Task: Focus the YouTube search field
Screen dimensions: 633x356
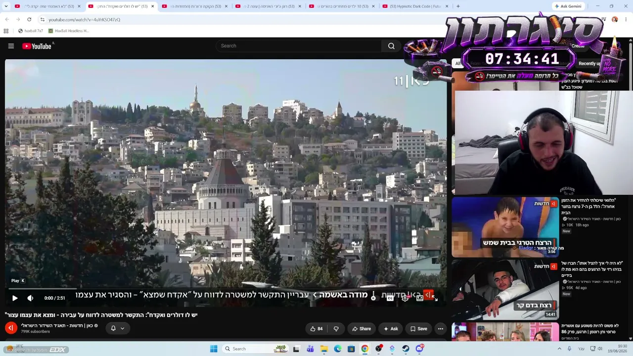Action: pyautogui.click(x=299, y=46)
